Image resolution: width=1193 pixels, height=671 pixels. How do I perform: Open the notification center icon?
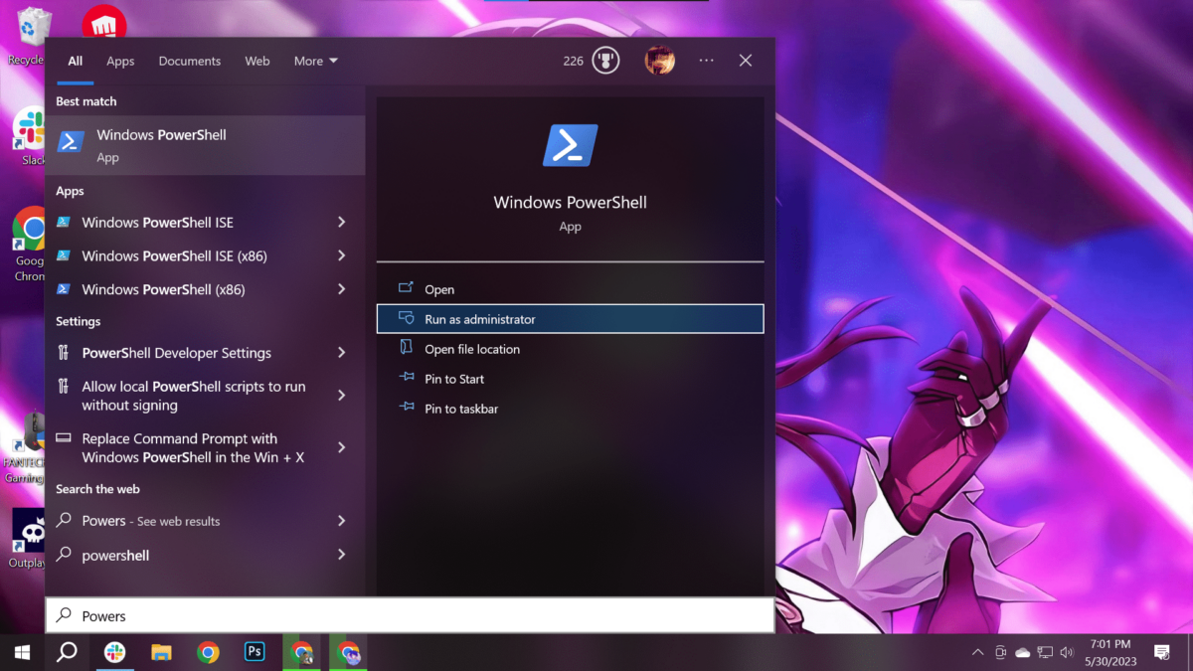click(1161, 652)
